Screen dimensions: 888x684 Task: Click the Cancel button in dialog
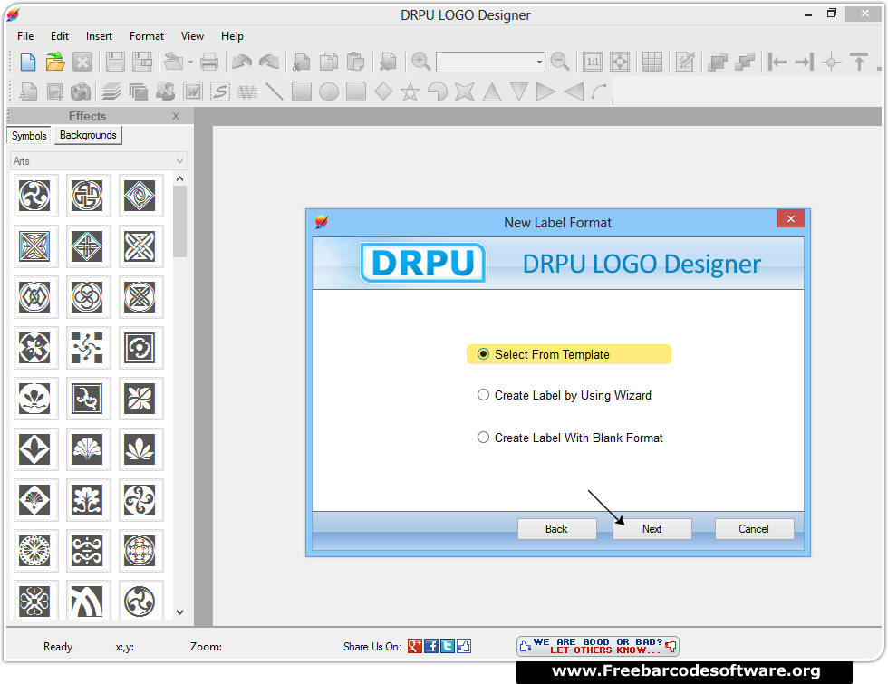pyautogui.click(x=754, y=529)
